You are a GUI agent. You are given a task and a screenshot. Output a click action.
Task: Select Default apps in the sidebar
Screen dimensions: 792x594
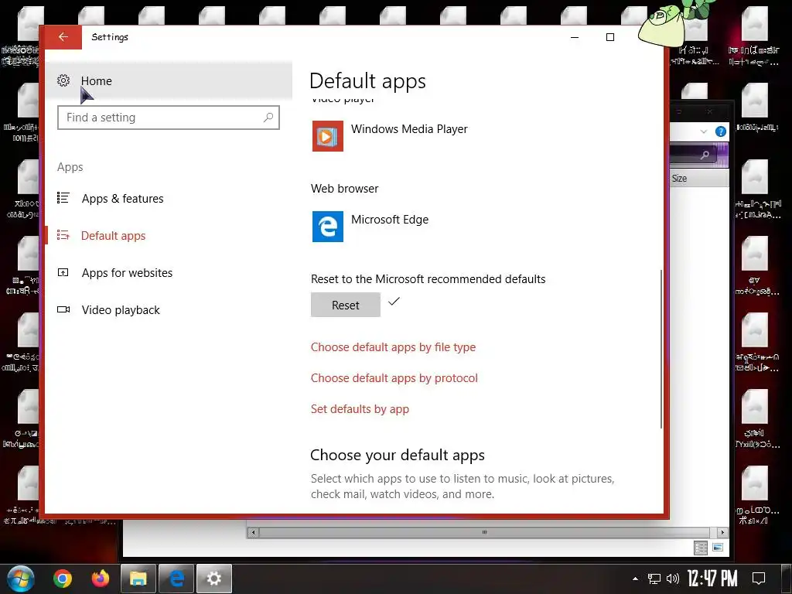[113, 236]
